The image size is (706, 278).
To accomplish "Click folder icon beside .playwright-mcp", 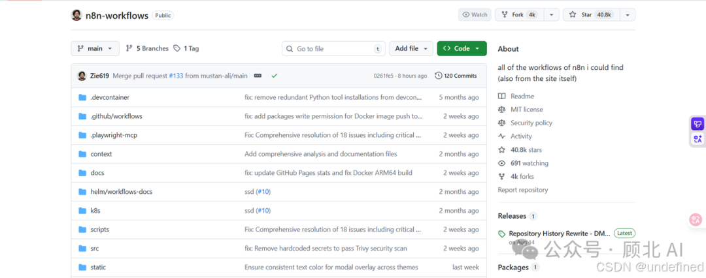I will [82, 135].
